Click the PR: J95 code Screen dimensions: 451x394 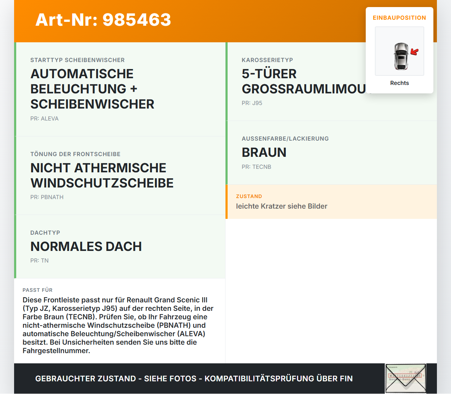[x=252, y=103]
